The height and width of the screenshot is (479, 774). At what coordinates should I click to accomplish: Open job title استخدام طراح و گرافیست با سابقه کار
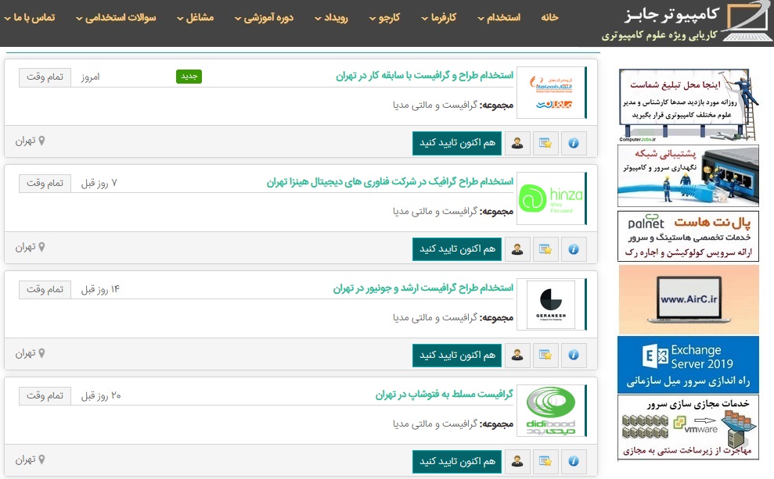424,75
